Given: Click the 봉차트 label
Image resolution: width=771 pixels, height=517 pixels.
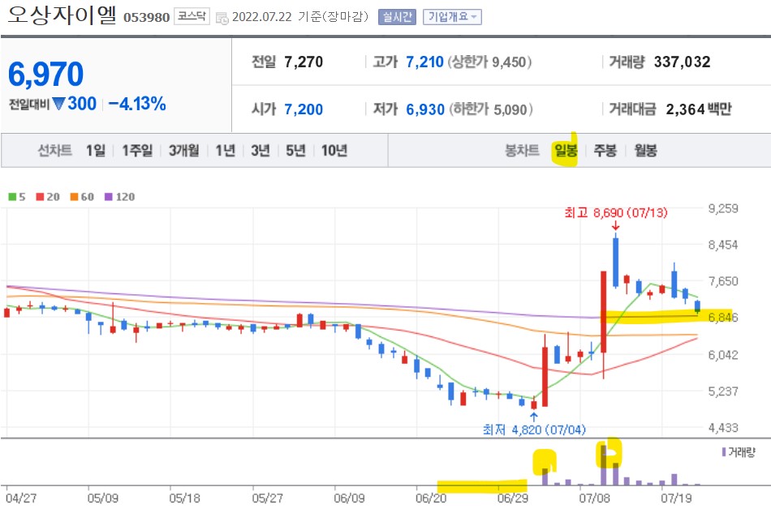Looking at the screenshot, I should tap(522, 150).
